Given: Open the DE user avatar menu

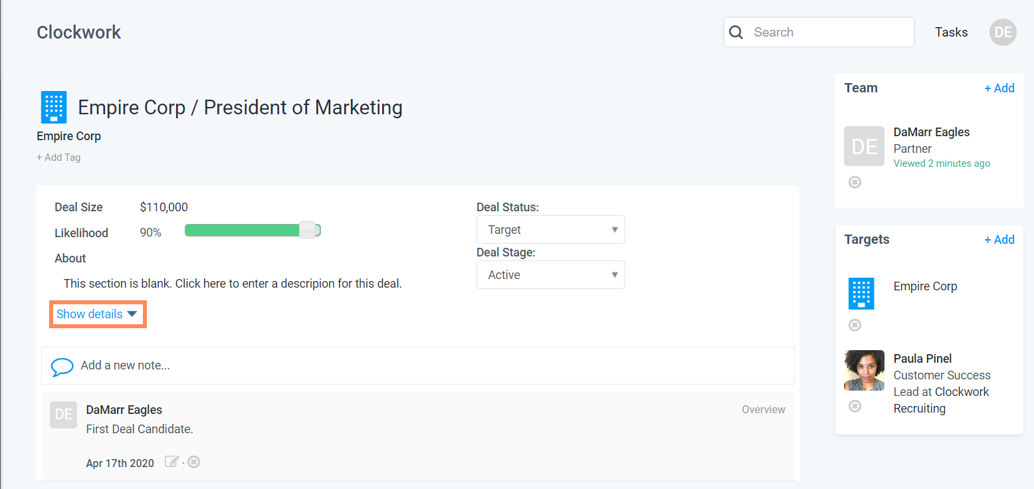Looking at the screenshot, I should pyautogui.click(x=1003, y=32).
